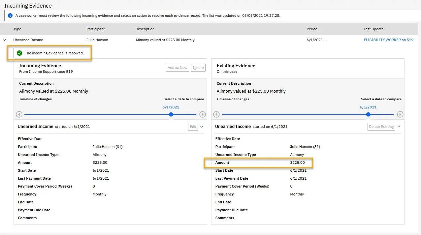
Task: Click the Last Update column header
Action: [x=373, y=29]
